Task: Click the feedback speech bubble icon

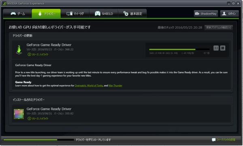Action: pyautogui.click(x=214, y=140)
